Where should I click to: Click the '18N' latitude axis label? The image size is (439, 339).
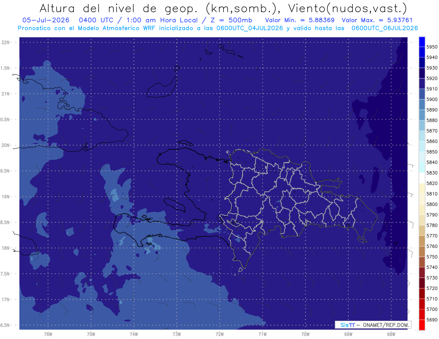(x=5, y=248)
